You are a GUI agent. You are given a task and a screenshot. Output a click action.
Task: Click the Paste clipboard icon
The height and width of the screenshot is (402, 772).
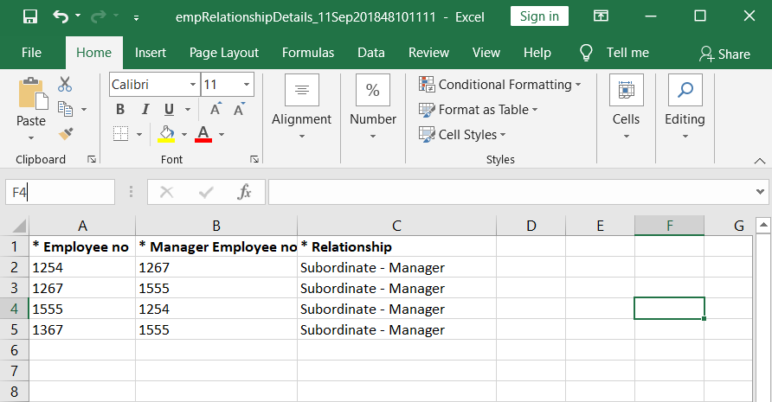(x=32, y=93)
